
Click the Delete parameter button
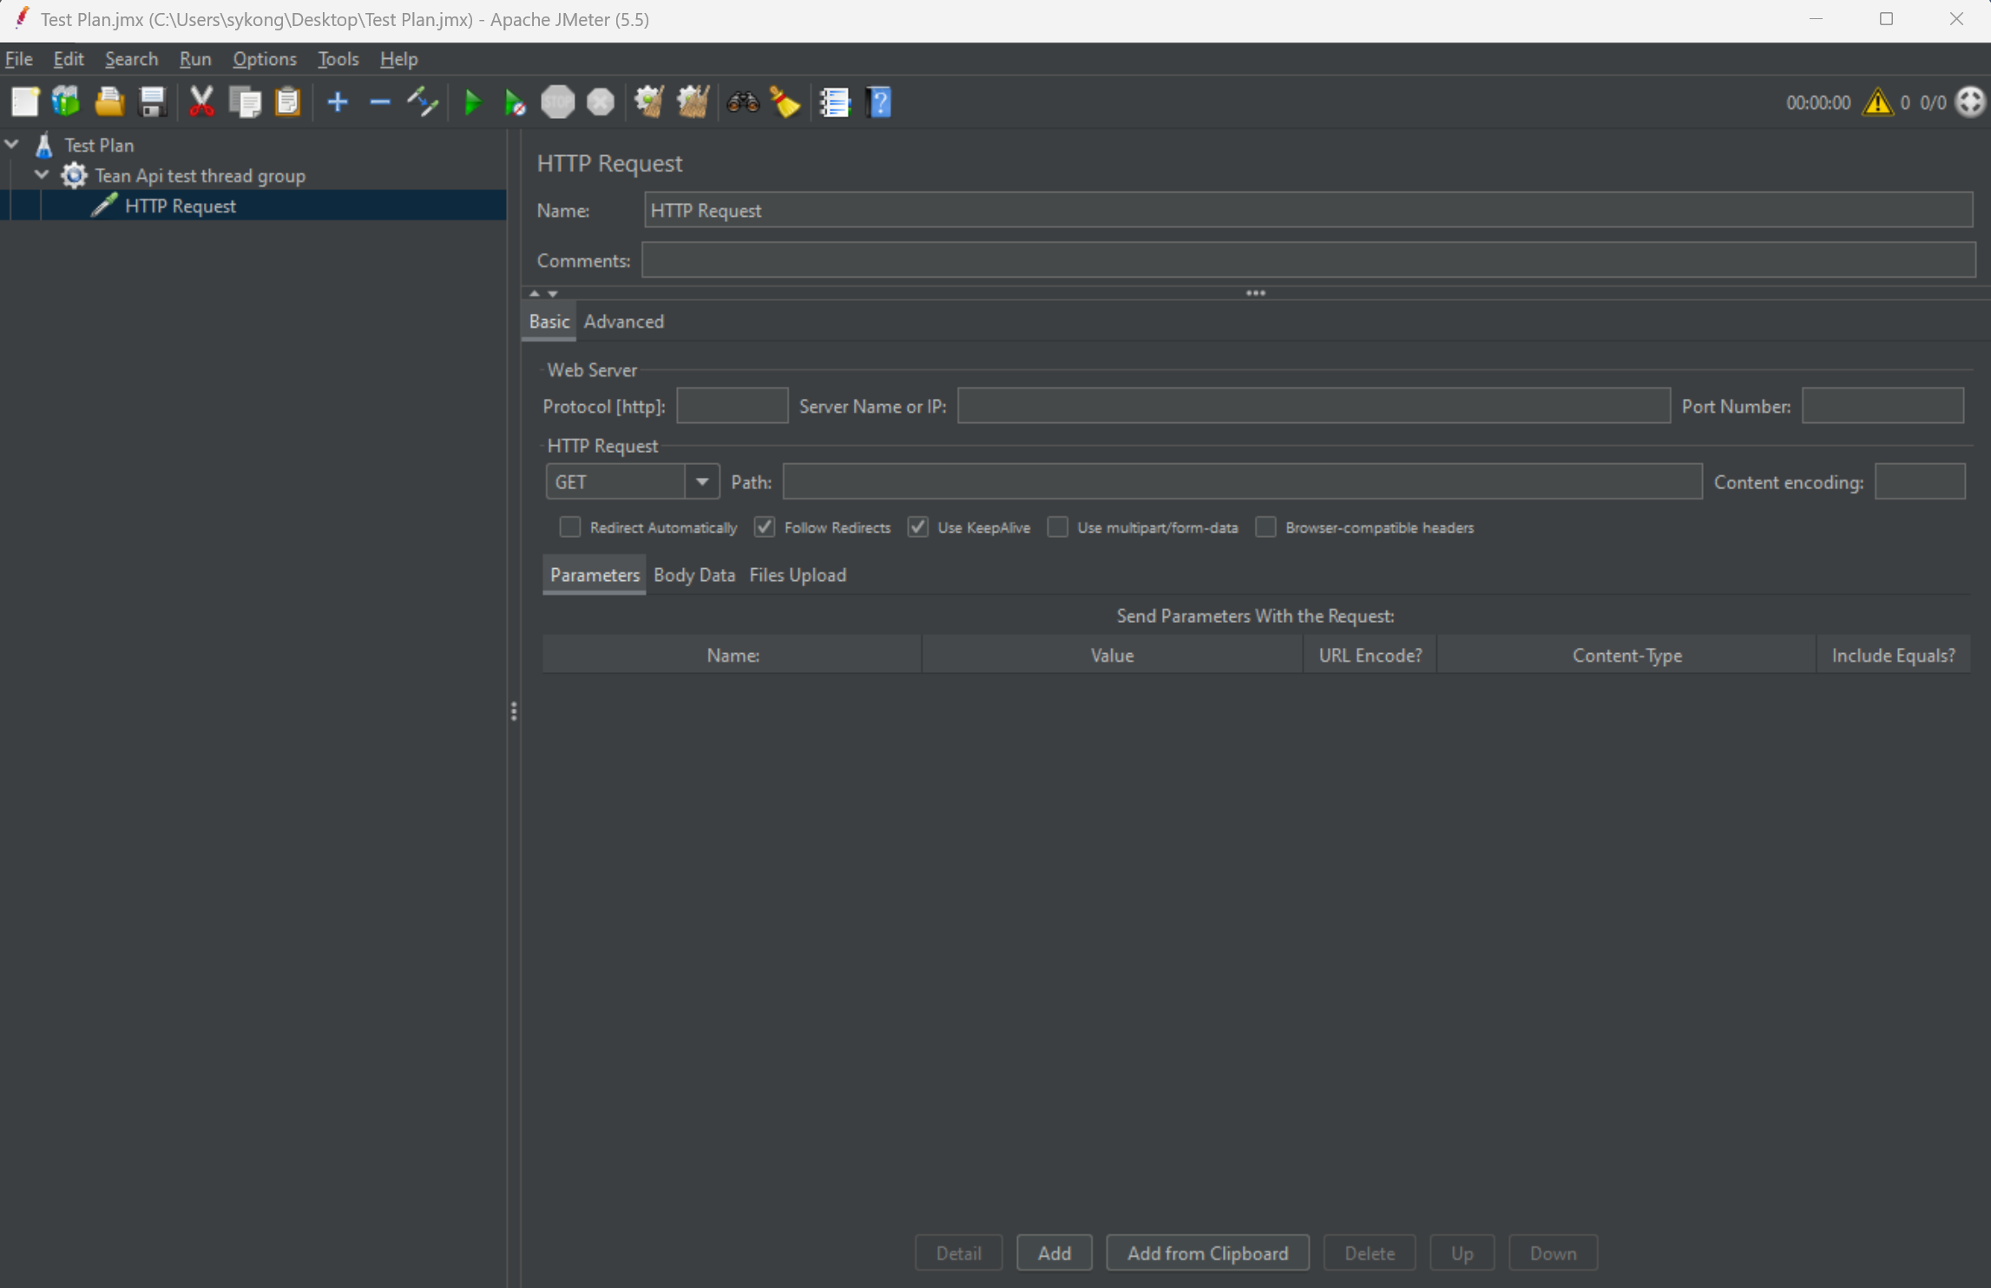[1369, 1252]
